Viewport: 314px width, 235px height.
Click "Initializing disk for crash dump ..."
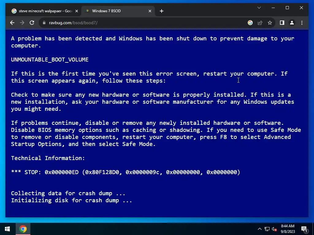point(71,200)
